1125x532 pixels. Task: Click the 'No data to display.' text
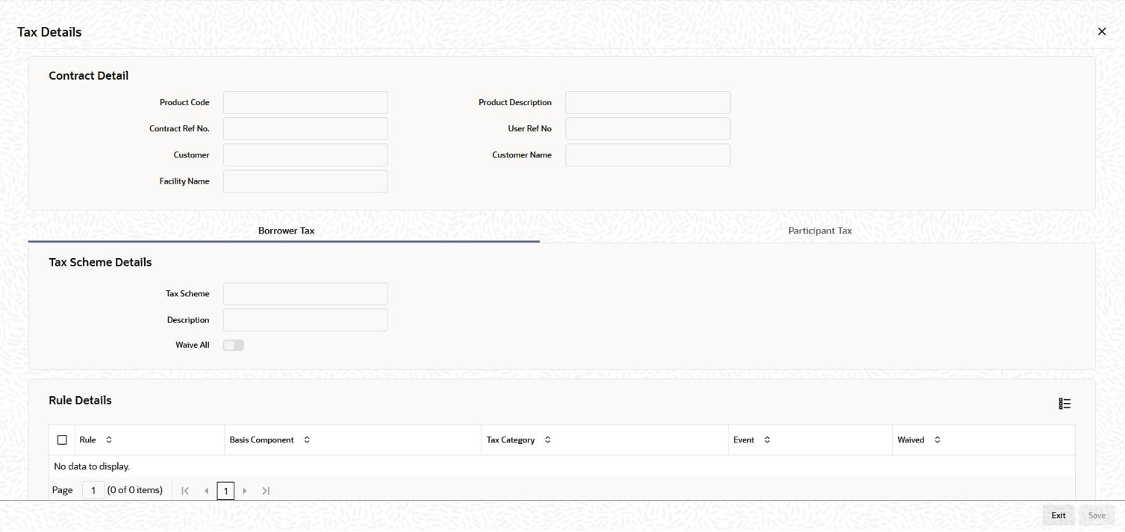92,466
